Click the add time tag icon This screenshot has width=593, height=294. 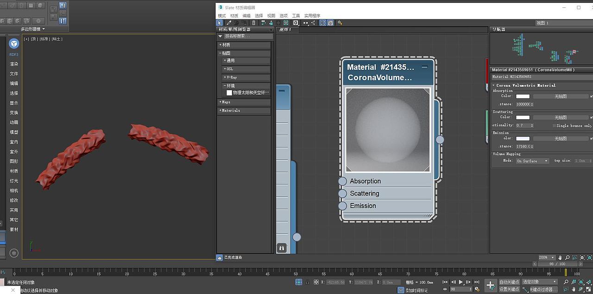(401, 290)
